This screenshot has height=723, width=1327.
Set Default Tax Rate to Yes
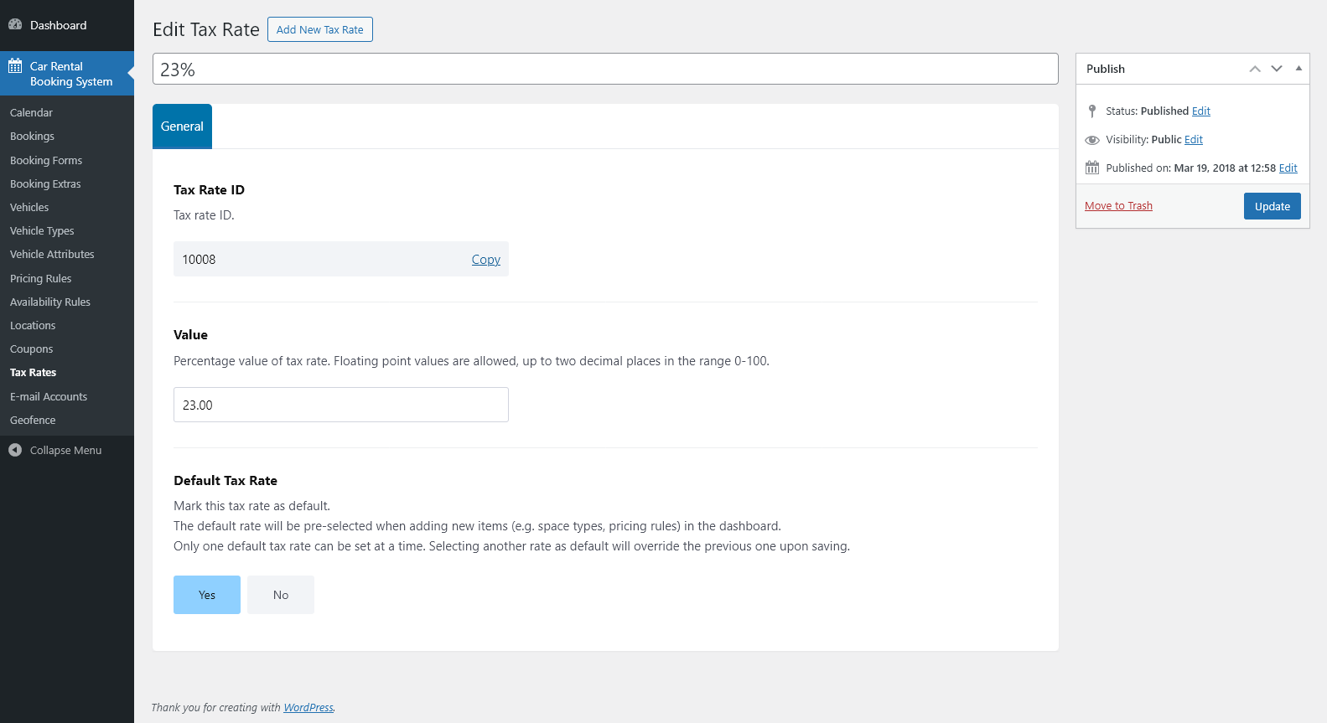pos(207,595)
